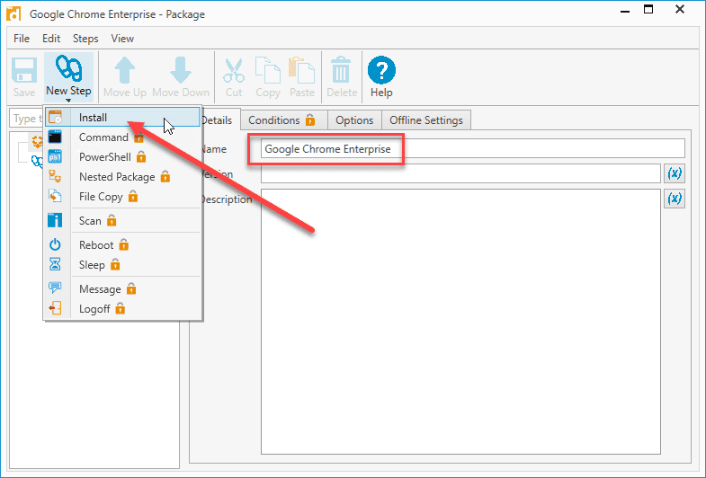The image size is (706, 478).
Task: Open the Edit menu
Action: tap(51, 39)
